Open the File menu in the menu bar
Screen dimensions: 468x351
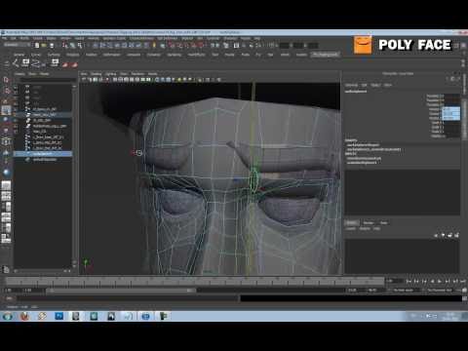(4, 38)
